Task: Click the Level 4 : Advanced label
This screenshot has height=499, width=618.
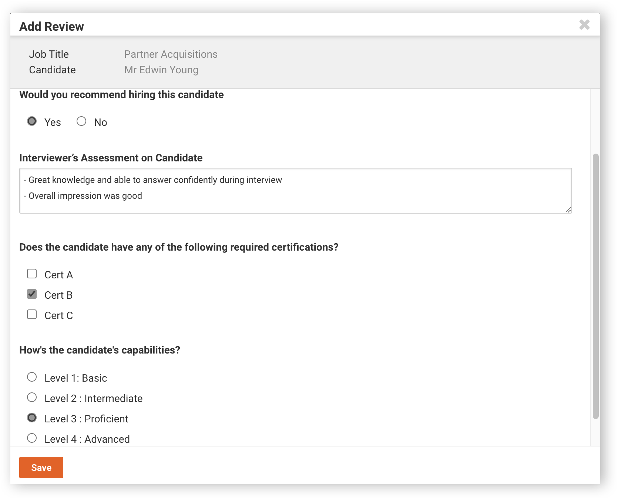Action: click(87, 439)
